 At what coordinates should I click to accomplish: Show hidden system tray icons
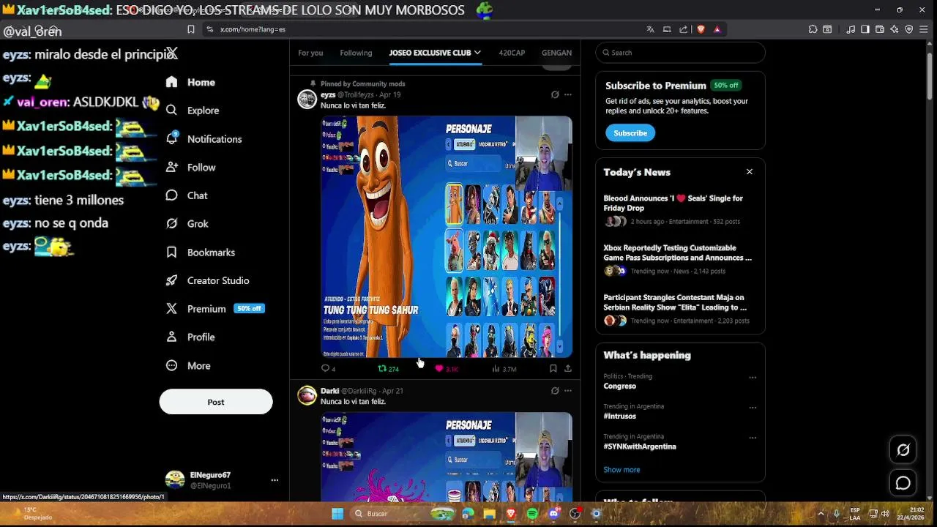(821, 514)
